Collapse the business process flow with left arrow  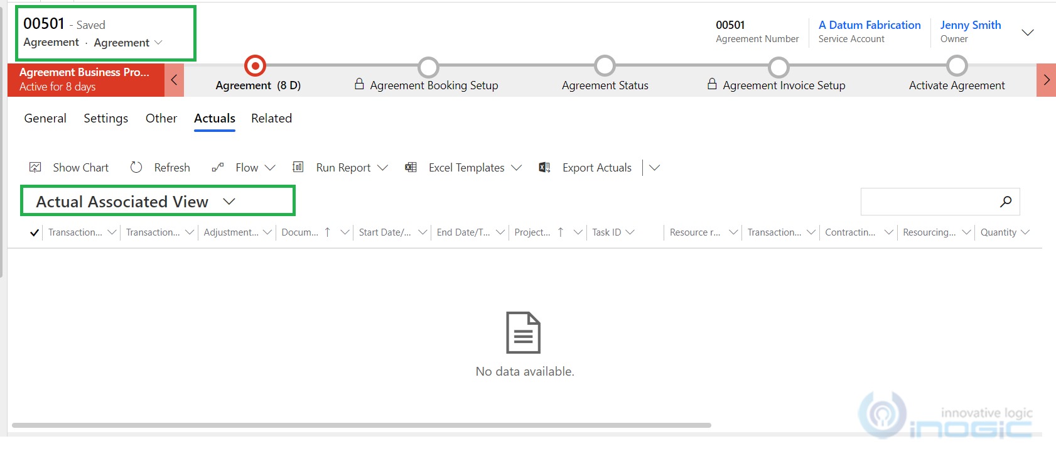tap(174, 80)
